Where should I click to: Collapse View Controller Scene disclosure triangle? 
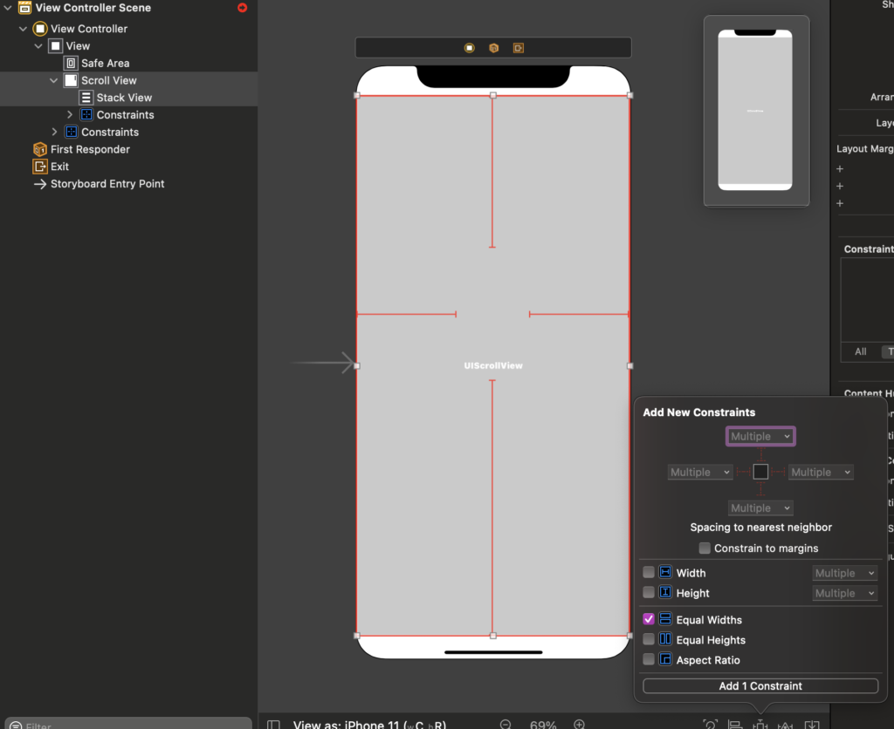[x=8, y=8]
